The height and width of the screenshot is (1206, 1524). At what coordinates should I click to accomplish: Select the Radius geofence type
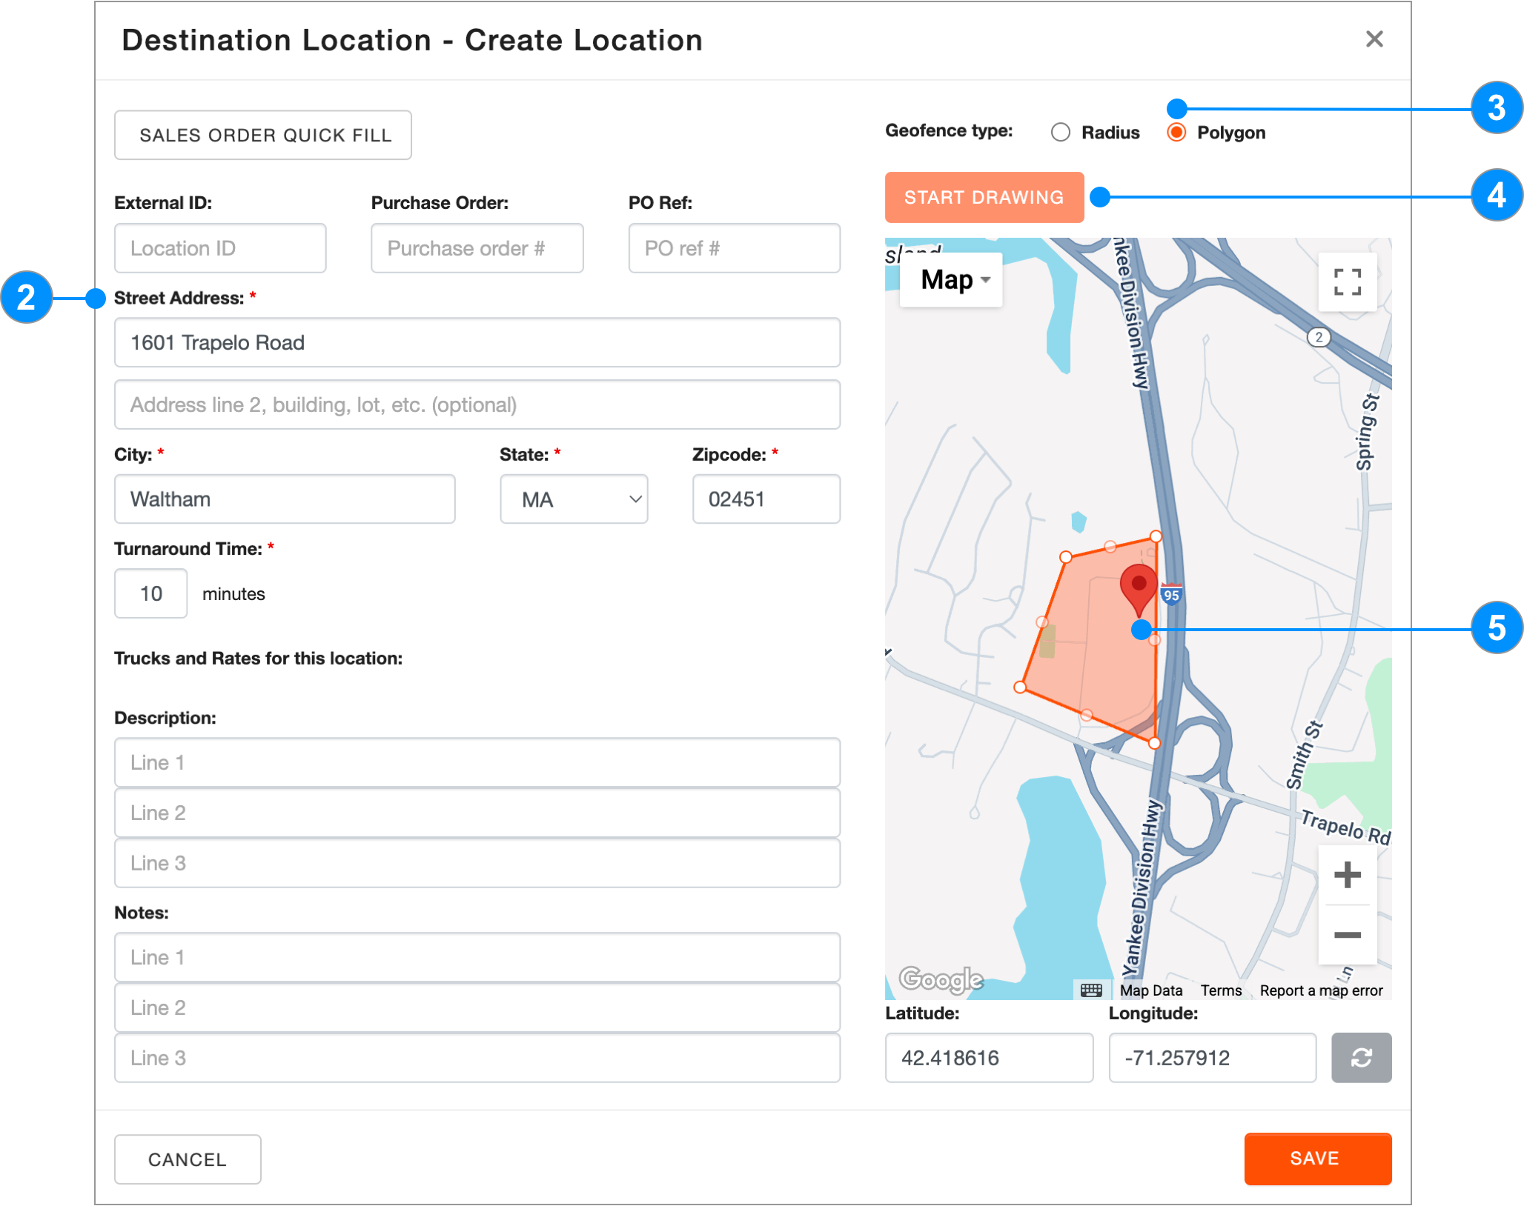coord(1061,133)
